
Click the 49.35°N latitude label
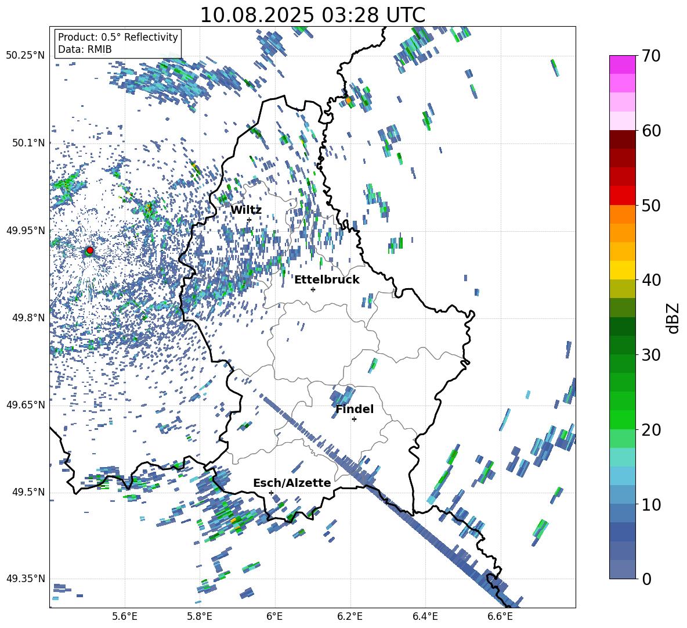click(26, 579)
